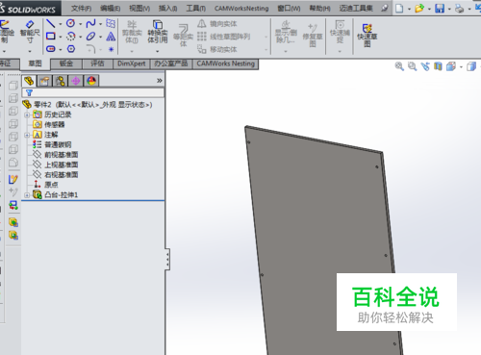Open the CAMWorksNesting menu
The image size is (481, 355).
pyautogui.click(x=241, y=9)
